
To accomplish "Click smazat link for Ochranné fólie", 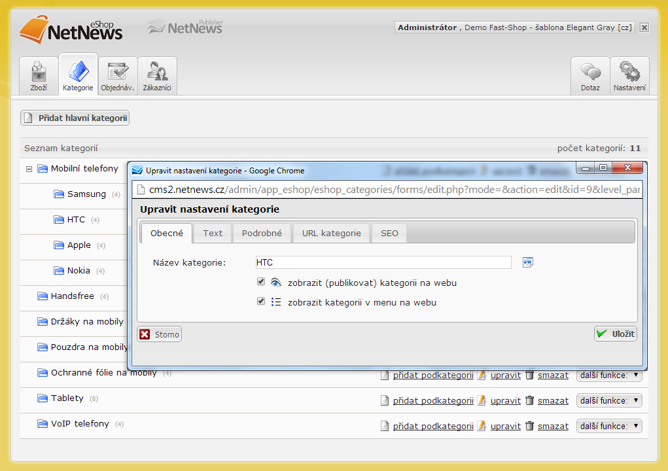I will point(553,375).
